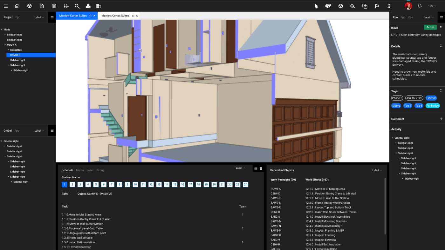Image resolution: width=445 pixels, height=250 pixels.
Task: Open the 15% zoom dropdown
Action: (432, 6)
